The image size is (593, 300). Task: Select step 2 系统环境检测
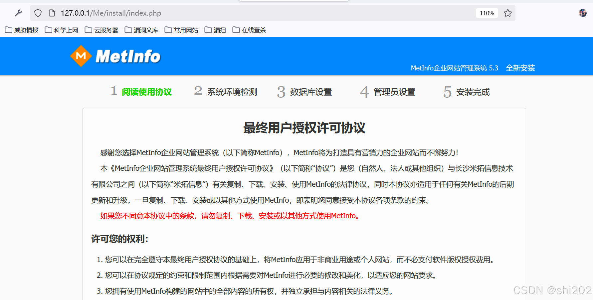click(x=226, y=91)
